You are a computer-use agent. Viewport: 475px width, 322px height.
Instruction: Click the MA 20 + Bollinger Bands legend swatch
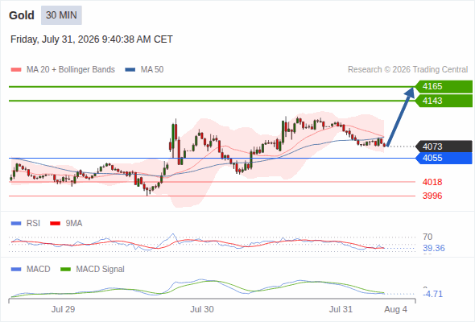coord(16,70)
